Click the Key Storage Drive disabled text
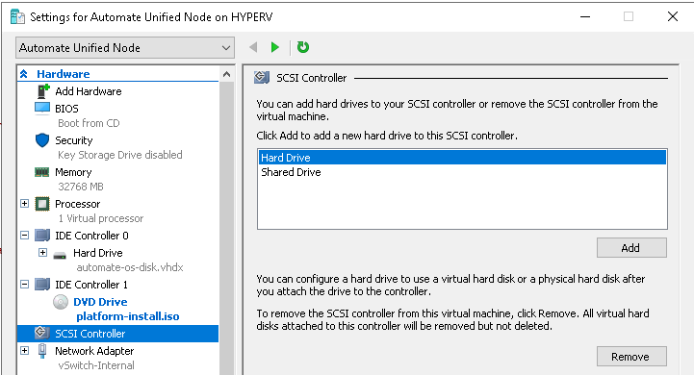The height and width of the screenshot is (375, 694). [x=120, y=155]
